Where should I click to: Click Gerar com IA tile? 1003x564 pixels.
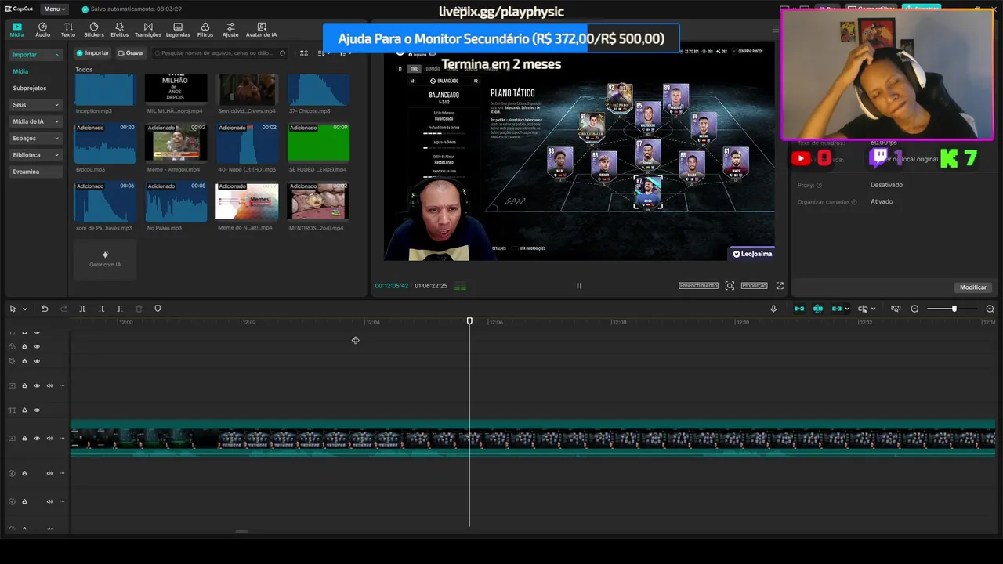pos(105,259)
